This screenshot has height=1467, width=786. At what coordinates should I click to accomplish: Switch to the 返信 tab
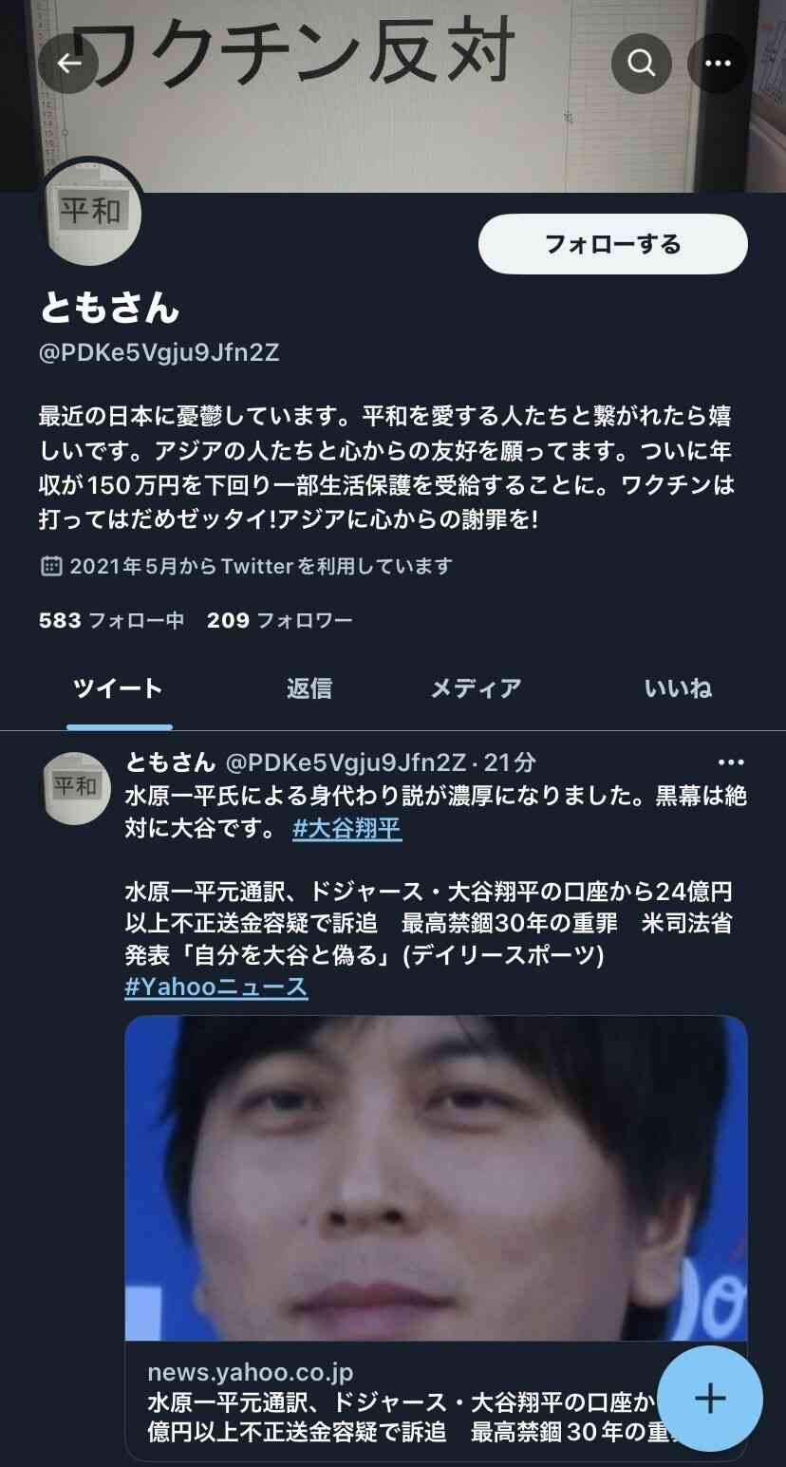point(309,688)
